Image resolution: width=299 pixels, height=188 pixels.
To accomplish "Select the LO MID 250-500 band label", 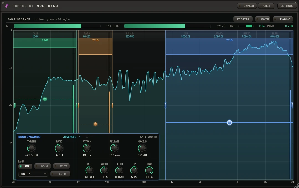I will coord(130,35).
